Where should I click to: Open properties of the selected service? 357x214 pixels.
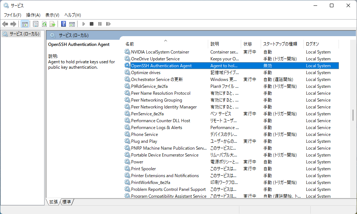35,24
